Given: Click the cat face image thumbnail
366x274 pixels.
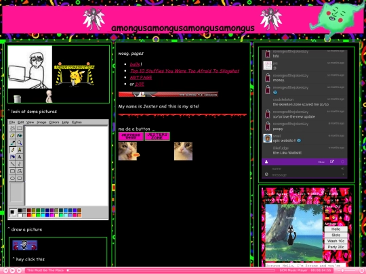Looking at the screenshot, I should (183, 152).
